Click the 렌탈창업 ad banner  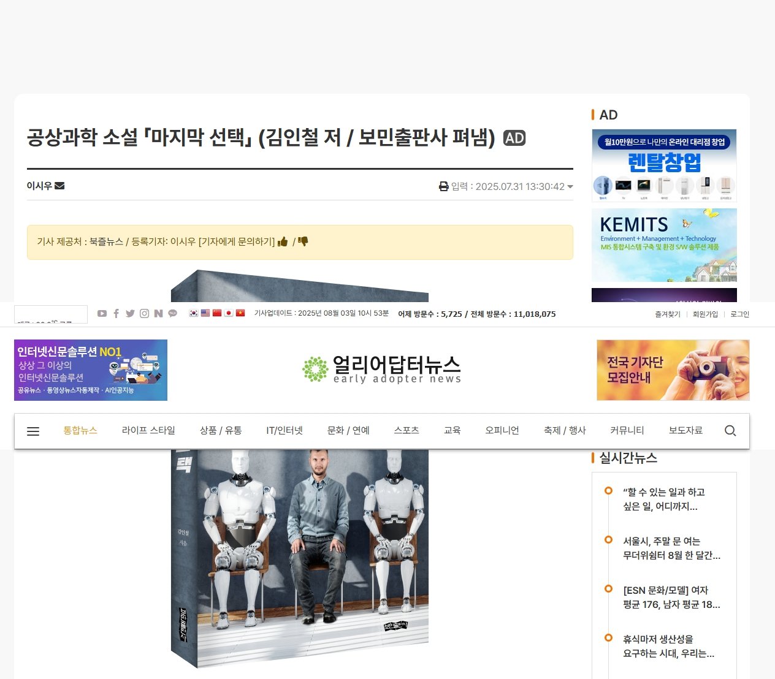click(x=664, y=165)
